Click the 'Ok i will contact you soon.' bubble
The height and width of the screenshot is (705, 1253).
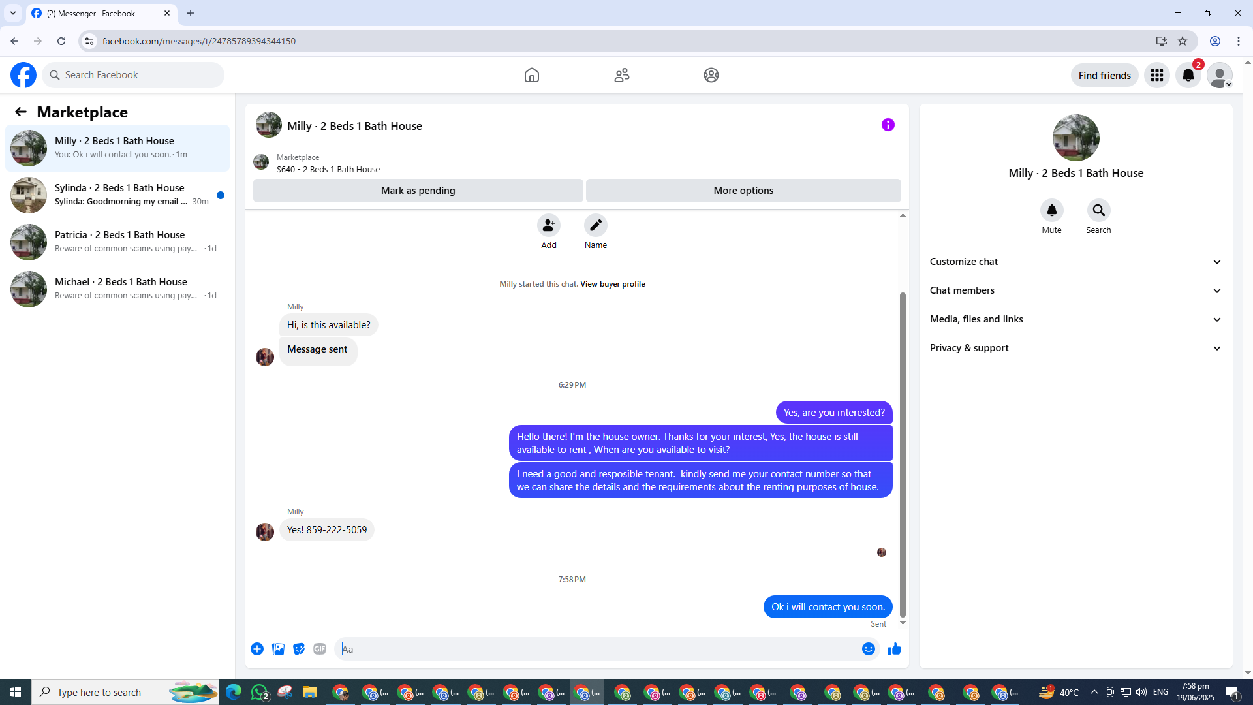pos(828,607)
